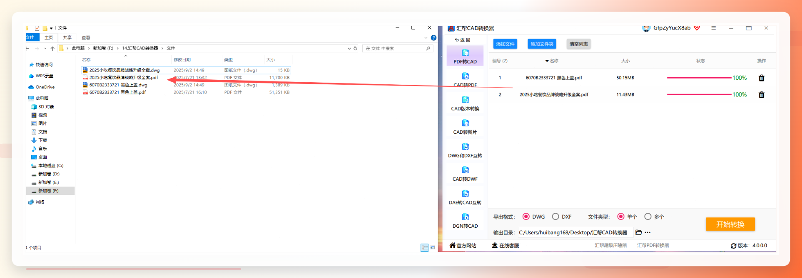Click progress bar of 6070B2333721 黑色上盖.pdf

(699, 78)
